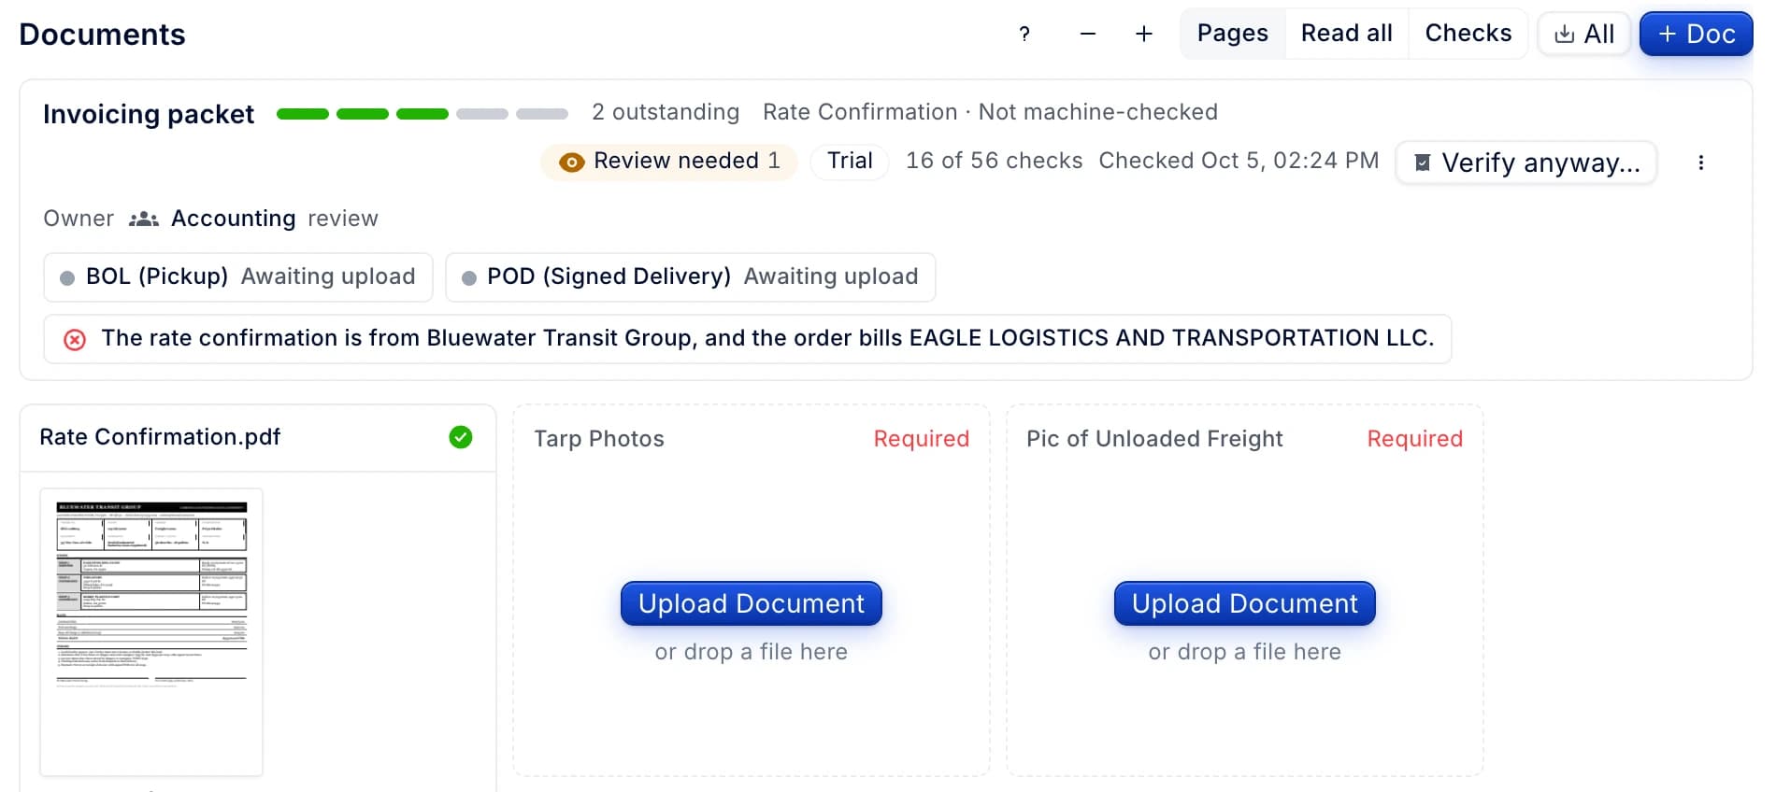The image size is (1776, 792).
Task: Click the download icon in All button
Action: coord(1564,35)
